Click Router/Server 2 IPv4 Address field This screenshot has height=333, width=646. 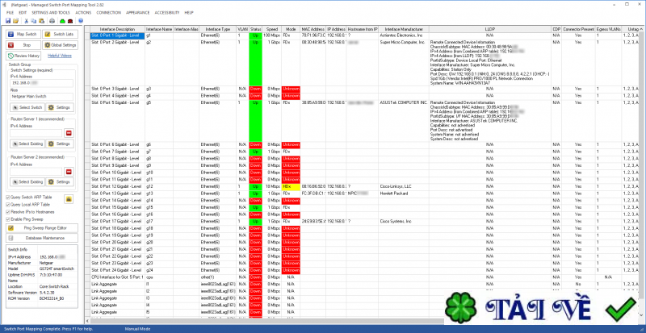click(36, 171)
